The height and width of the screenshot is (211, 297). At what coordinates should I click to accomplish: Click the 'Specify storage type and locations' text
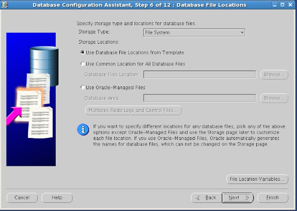click(136, 24)
